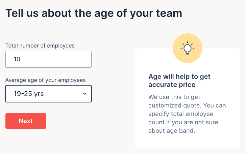This screenshot has height=154, width=246.
Task: Click the 'Age will help to get accurate price' title
Action: tap(179, 80)
